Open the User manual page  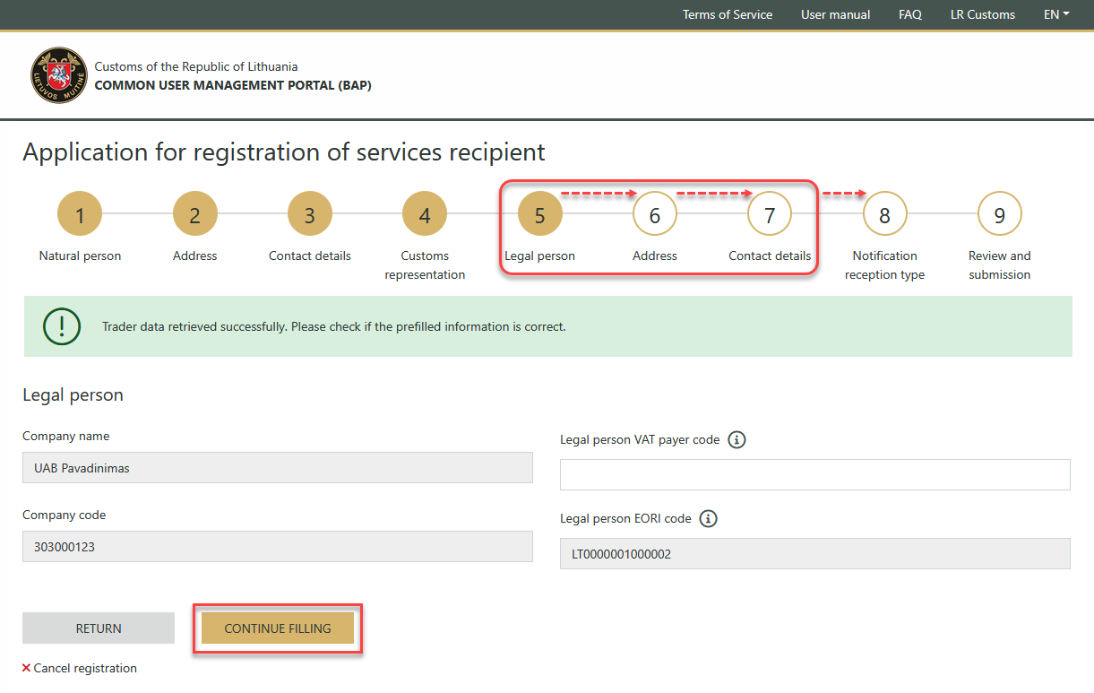[835, 14]
